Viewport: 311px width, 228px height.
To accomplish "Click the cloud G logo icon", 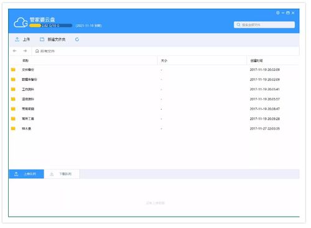I will pos(21,22).
